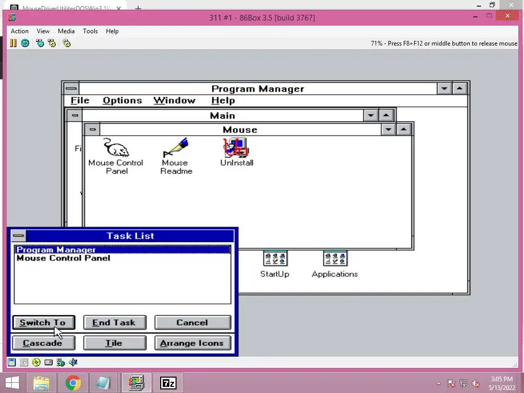Click the 86Box pause emulation icon
This screenshot has width=524, height=393.
[x=13, y=43]
